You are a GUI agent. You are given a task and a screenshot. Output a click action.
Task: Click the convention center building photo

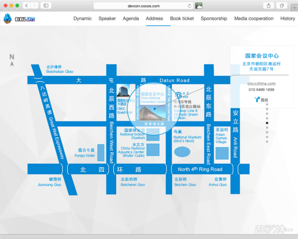(152, 113)
